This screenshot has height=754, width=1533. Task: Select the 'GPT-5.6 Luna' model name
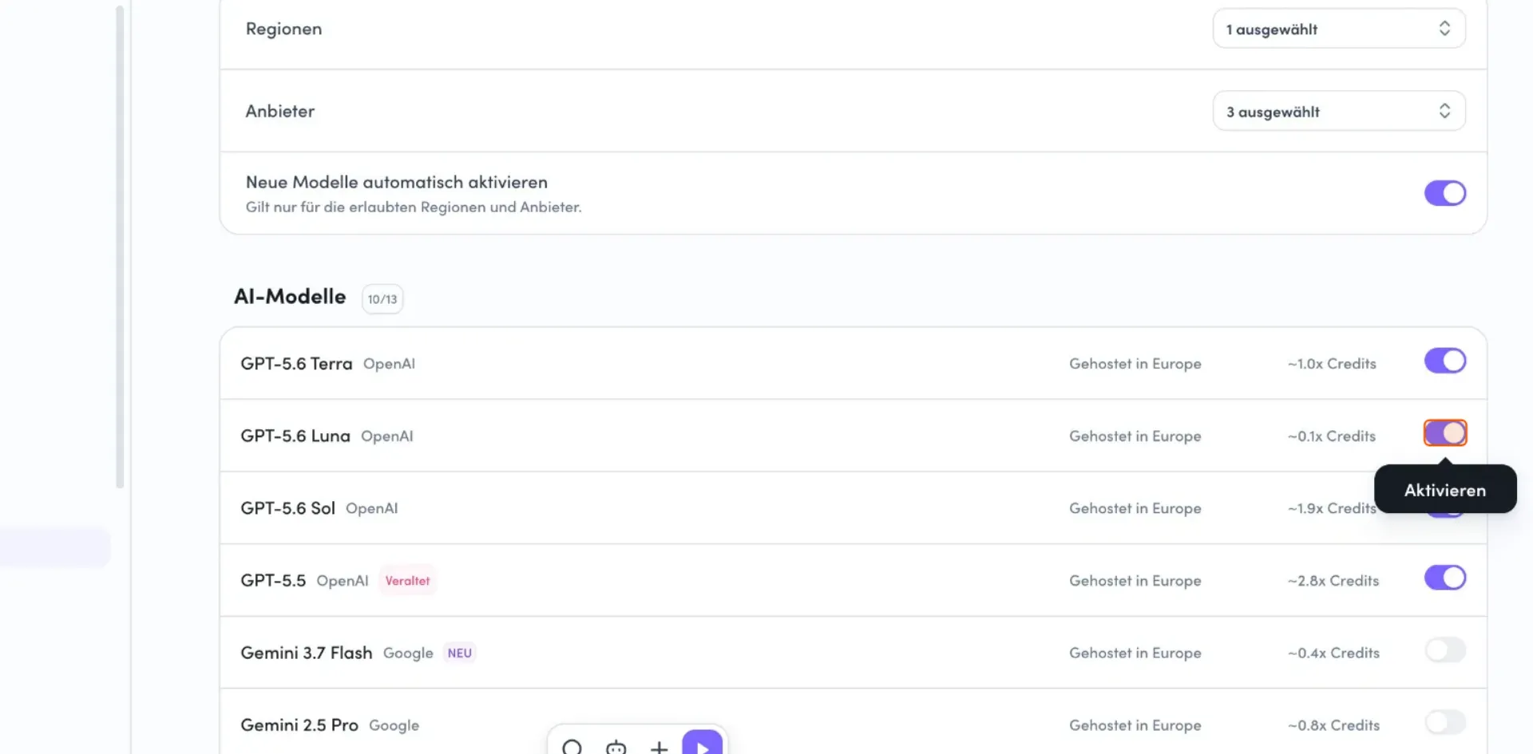point(295,436)
